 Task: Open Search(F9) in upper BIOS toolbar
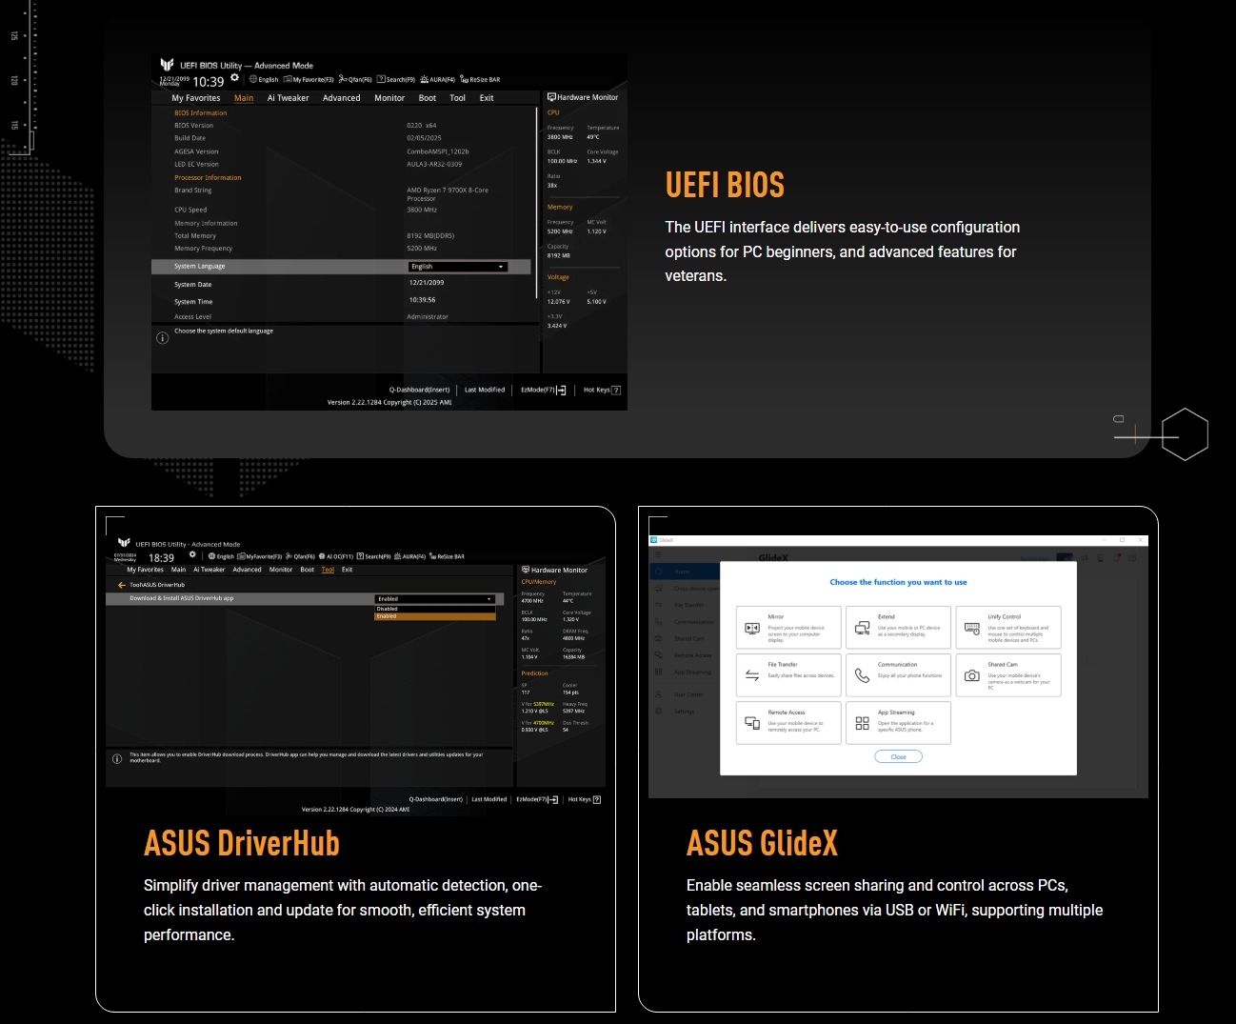tap(396, 80)
